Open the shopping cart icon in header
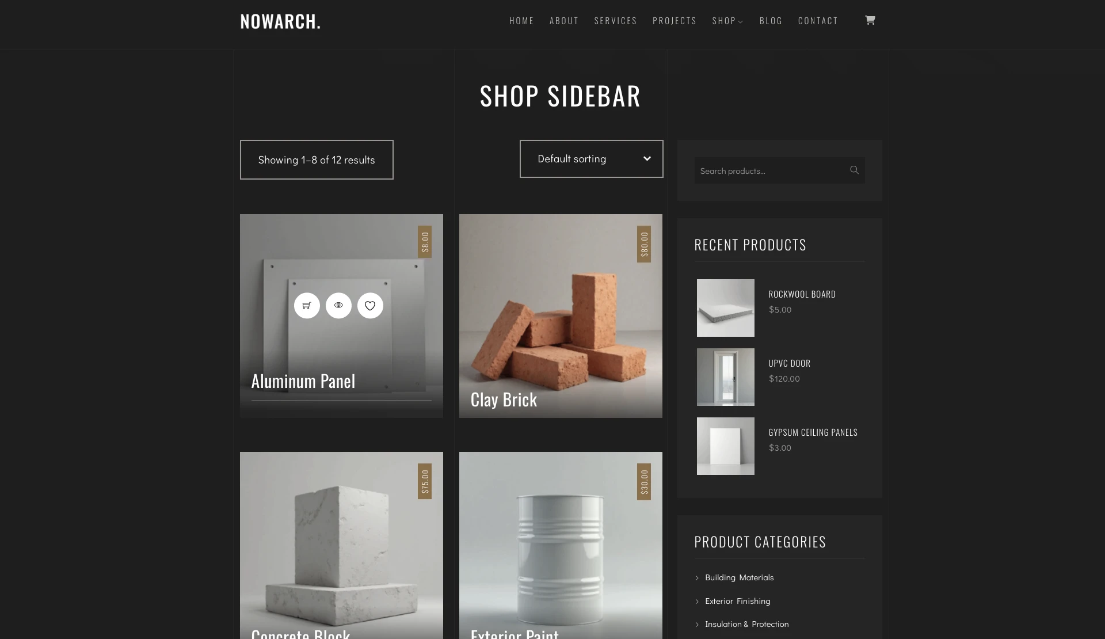This screenshot has width=1105, height=639. click(x=870, y=20)
